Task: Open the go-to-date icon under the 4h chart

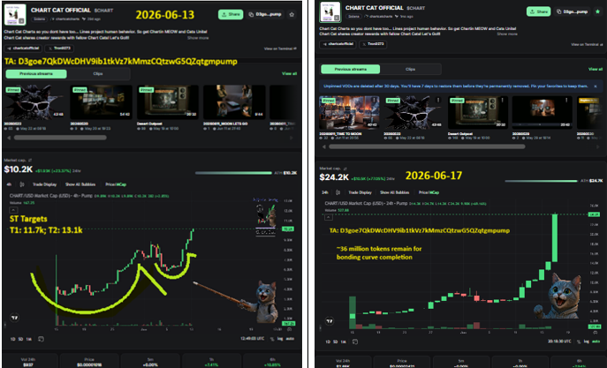Action: (x=41, y=339)
